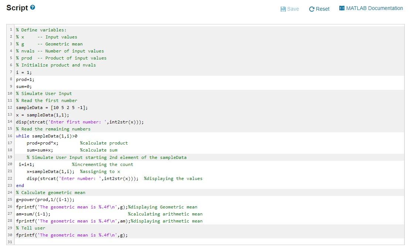Click the comment '% g -- Geometric mean'

point(49,44)
